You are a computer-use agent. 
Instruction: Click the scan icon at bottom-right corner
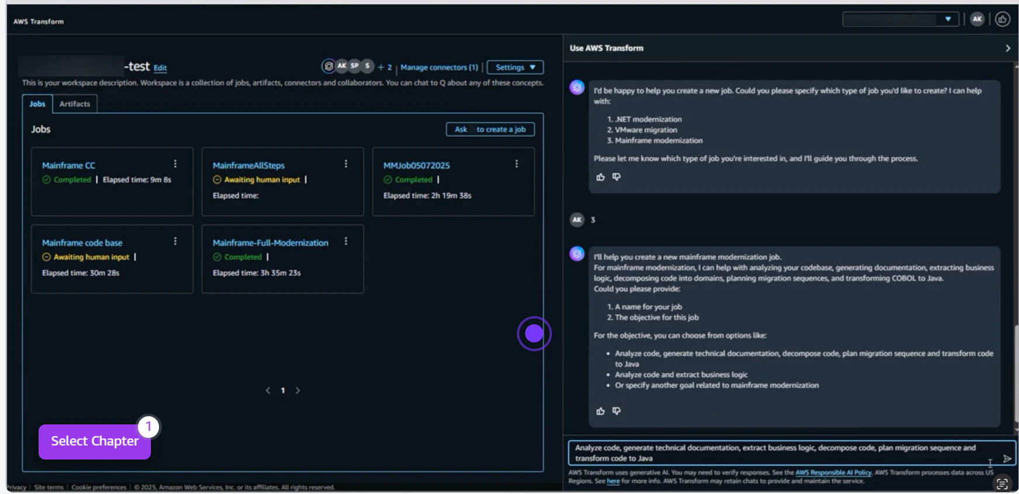(x=1002, y=483)
